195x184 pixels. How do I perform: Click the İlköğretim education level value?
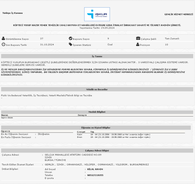click(x=44, y=134)
